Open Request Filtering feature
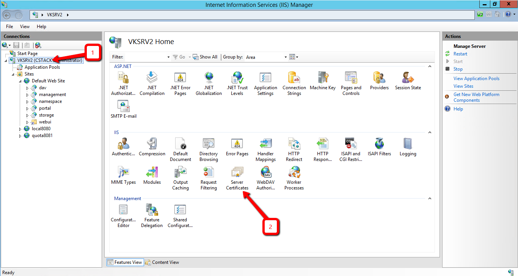 [x=209, y=178]
